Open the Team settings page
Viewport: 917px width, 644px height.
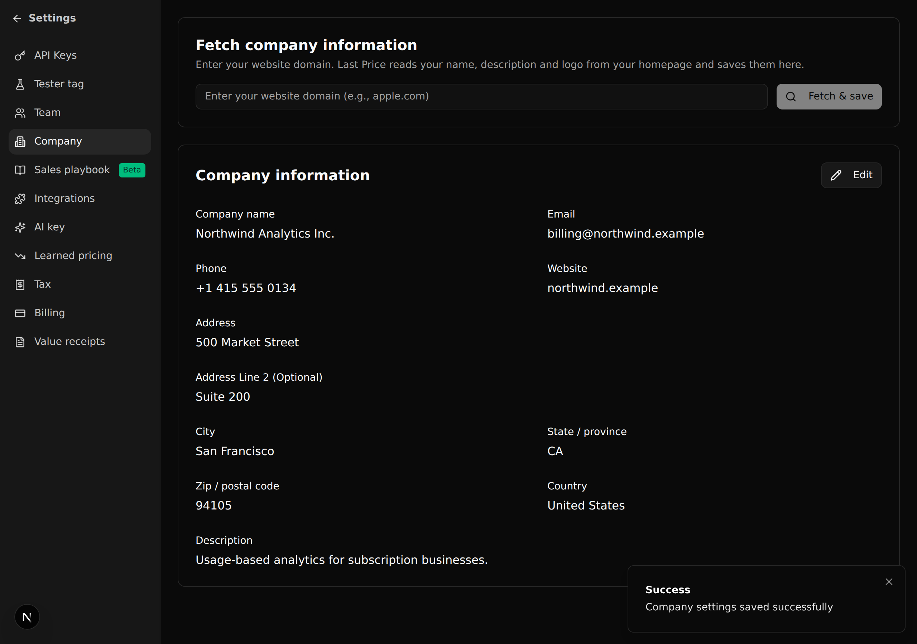point(80,113)
